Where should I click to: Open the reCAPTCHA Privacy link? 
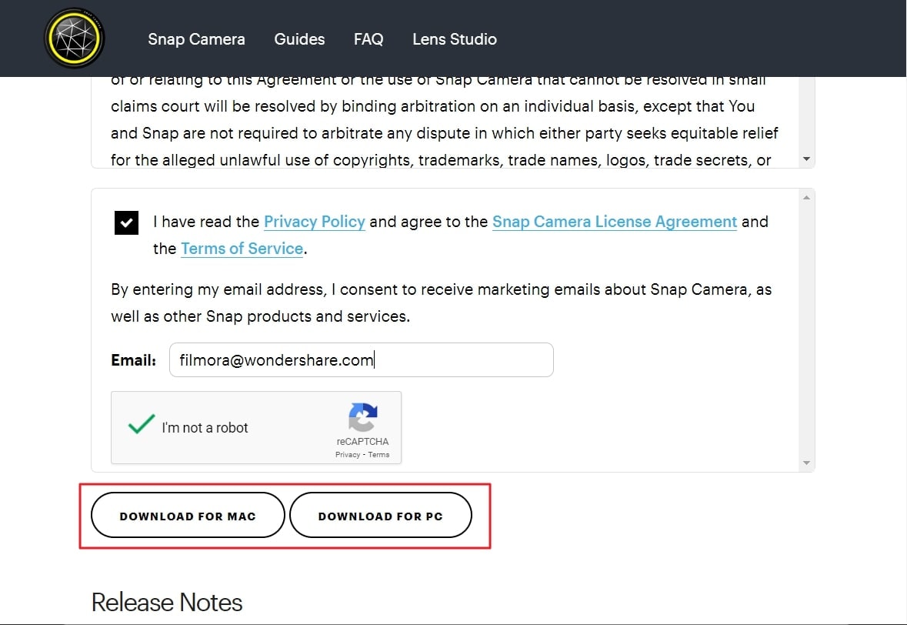348,455
